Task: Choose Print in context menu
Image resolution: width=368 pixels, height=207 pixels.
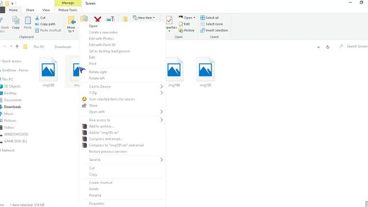Action: (93, 64)
